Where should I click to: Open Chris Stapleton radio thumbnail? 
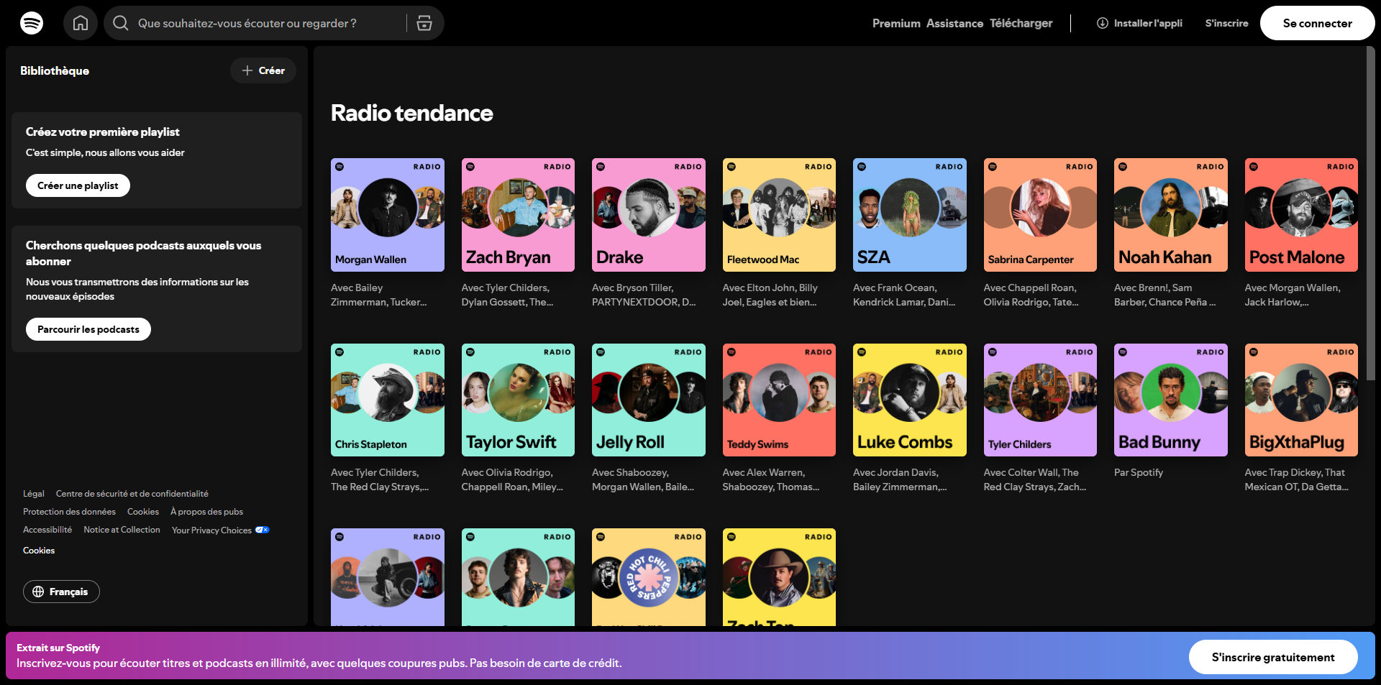click(388, 400)
